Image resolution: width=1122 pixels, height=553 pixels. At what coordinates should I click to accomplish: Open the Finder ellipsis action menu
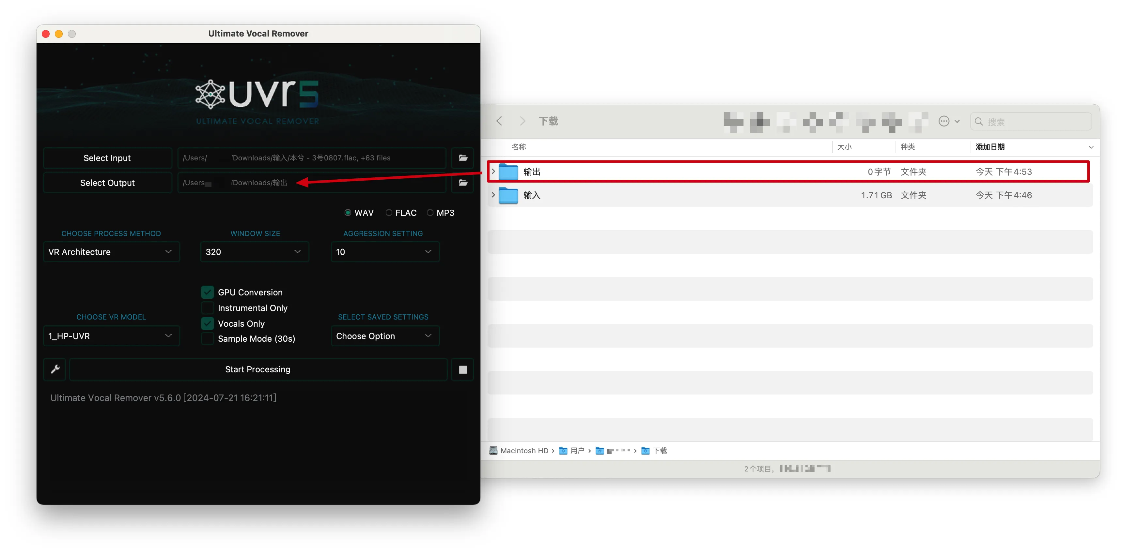944,121
